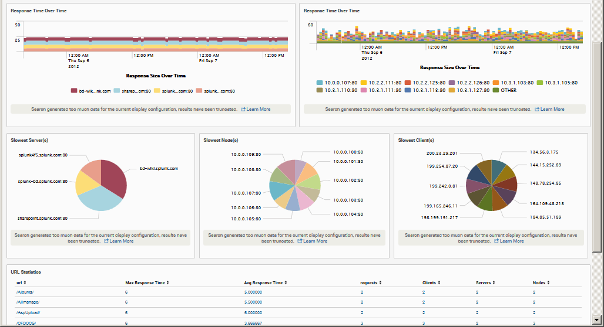Toggle 10.3.1.105:80 legend swatch
The width and height of the screenshot is (604, 327).
tap(540, 83)
